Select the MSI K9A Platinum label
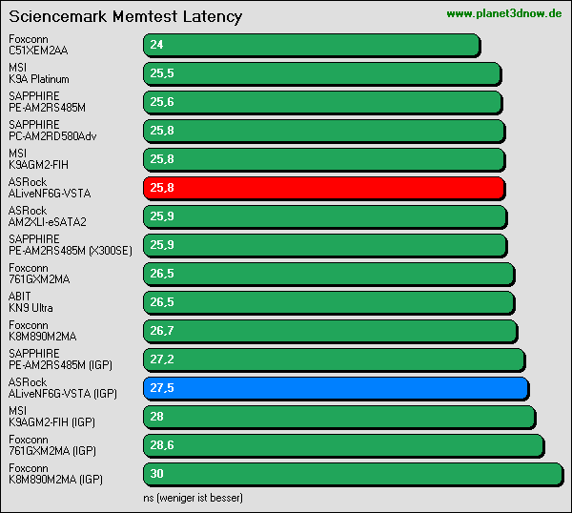Image resolution: width=572 pixels, height=513 pixels. (x=39, y=73)
